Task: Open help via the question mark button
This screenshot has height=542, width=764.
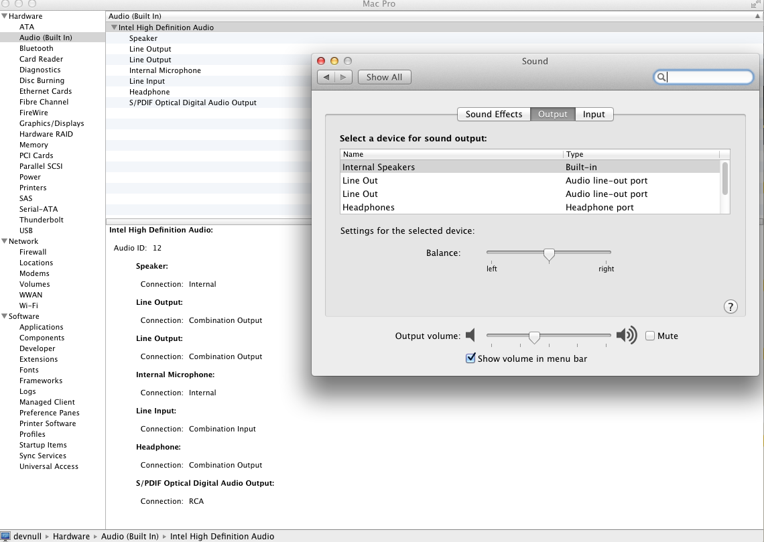Action: [730, 306]
